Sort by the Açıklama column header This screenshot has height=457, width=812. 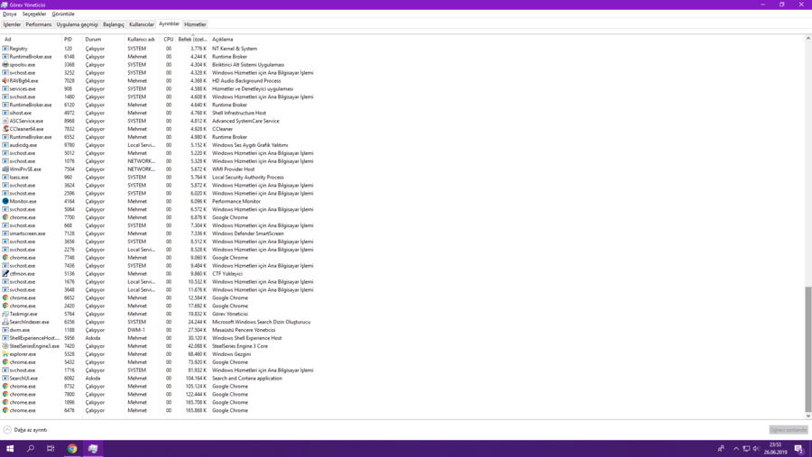click(222, 40)
